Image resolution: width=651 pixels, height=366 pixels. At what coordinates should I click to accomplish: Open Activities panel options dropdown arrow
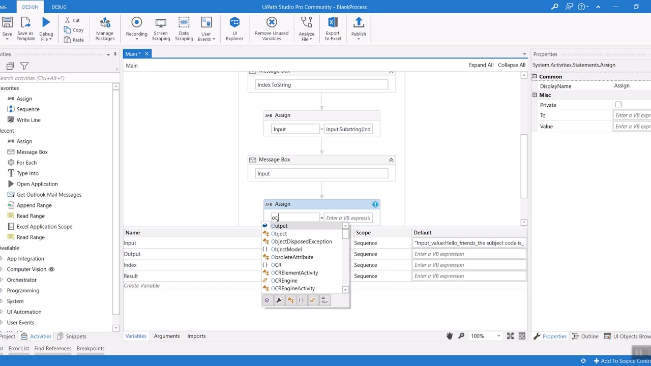108,54
